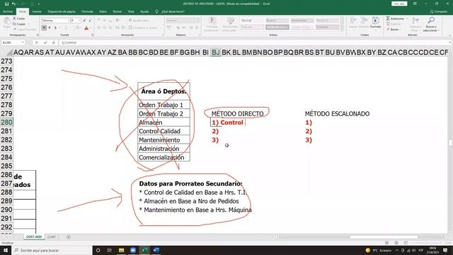
Task: Add a new sheet with the plus button
Action: 69,237
